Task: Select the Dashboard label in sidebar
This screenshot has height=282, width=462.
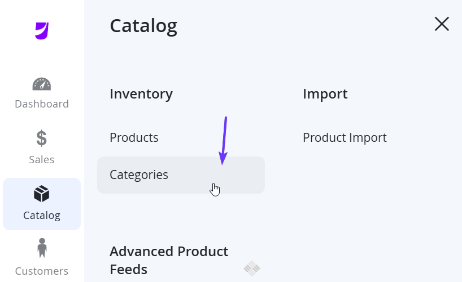Action: coord(42,104)
